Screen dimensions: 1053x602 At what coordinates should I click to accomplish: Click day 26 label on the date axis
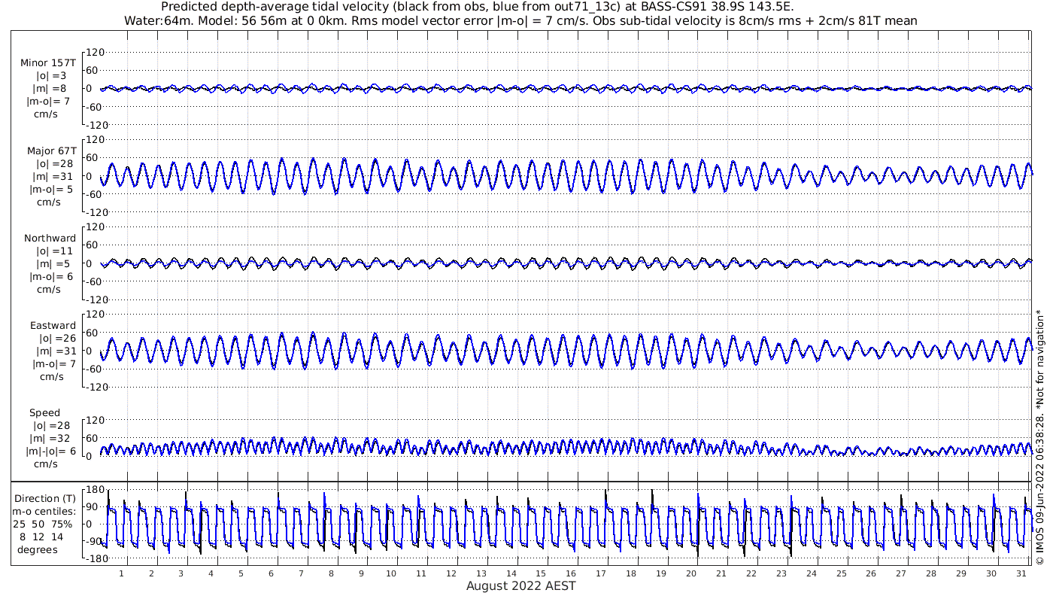pyautogui.click(x=871, y=573)
